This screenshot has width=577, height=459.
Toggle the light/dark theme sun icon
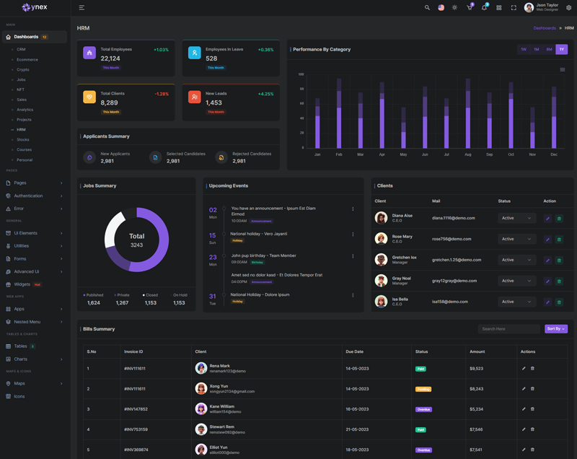(x=454, y=8)
